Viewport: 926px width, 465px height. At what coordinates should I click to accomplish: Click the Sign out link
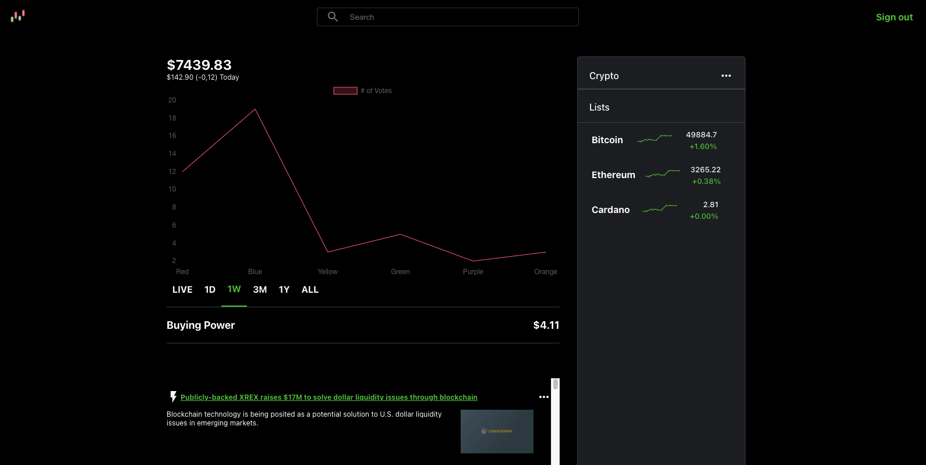[894, 17]
